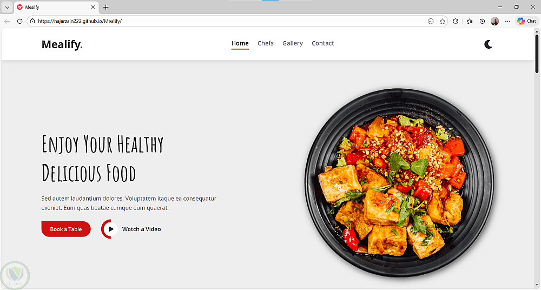Viewport: 541px width, 290px height.
Task: Click the browser refresh icon
Action: pos(19,21)
